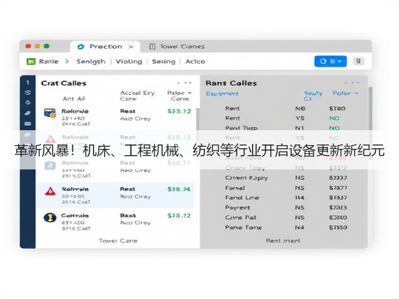Viewport: 399px width, 299px height.
Task: Open the Ranle breadcrumb item
Action: [49, 62]
